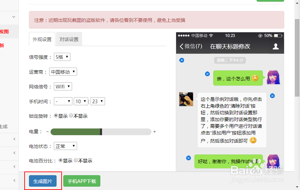This screenshot has width=300, height=190.
Task: Expand the third sidebar item below 生成
Action: 14,166
